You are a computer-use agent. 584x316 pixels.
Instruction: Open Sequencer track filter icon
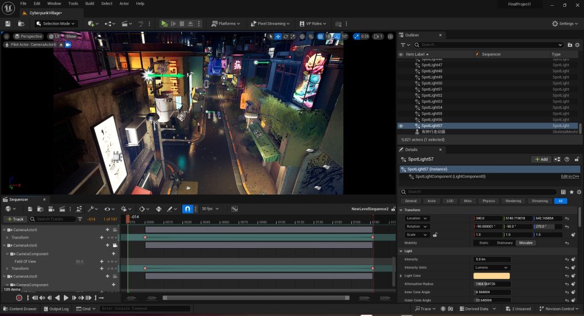point(80,219)
